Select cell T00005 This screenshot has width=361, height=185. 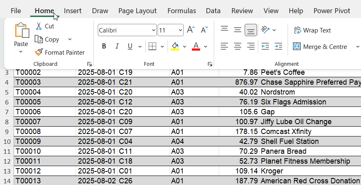tap(45, 102)
